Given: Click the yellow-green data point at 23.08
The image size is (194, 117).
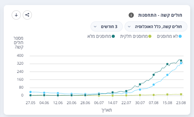Looking at the screenshot, I should click(181, 94).
